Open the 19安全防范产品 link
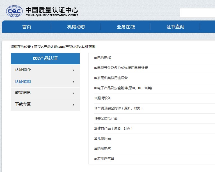 [106, 118]
